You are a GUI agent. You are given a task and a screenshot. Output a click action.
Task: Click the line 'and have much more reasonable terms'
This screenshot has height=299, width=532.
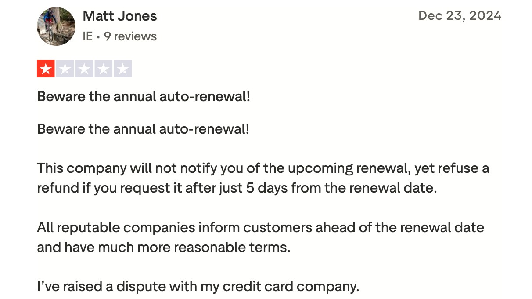164,248
